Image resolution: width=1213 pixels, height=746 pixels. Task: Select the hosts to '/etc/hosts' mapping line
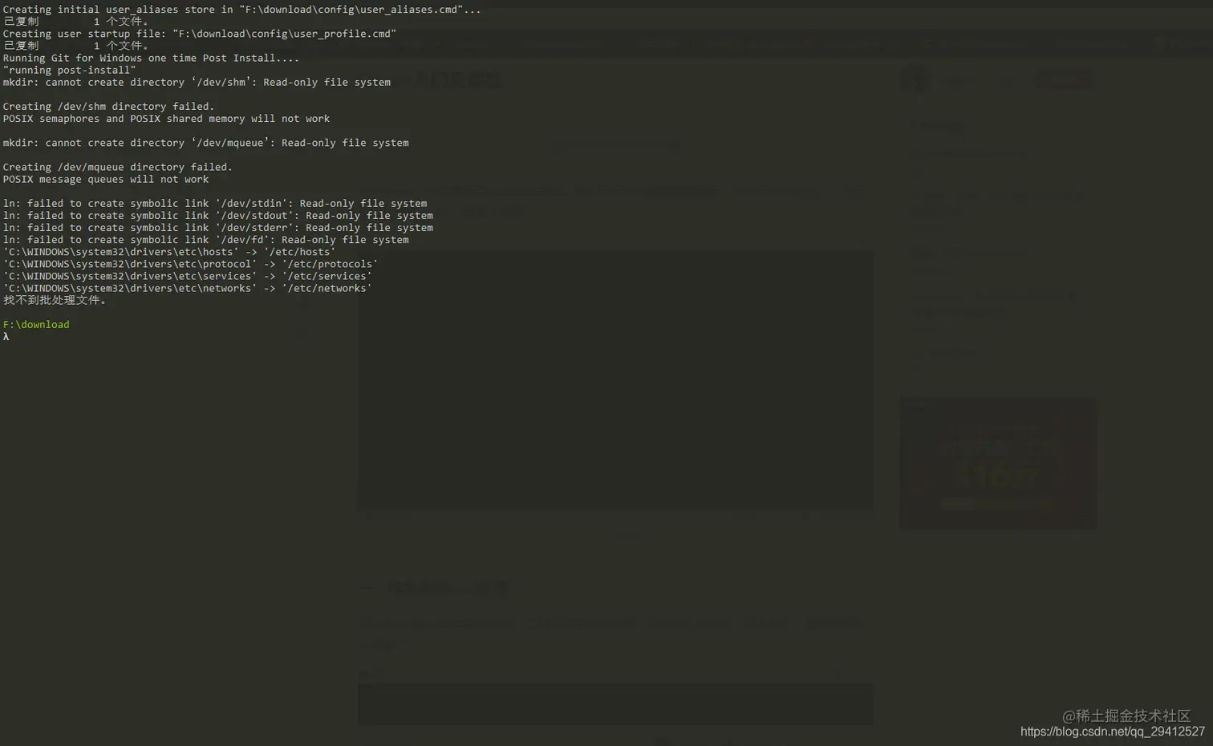(169, 251)
